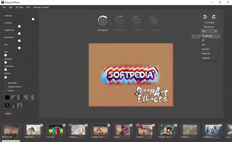Image resolution: width=232 pixels, height=142 pixels.
Task: Open the File menu
Action: tap(4, 7)
